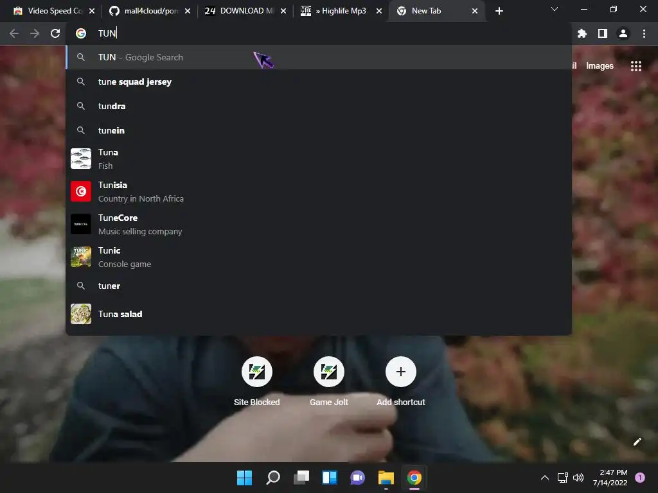The height and width of the screenshot is (493, 658).
Task: Choose the Tuna Fish suggestion
Action: (x=319, y=159)
